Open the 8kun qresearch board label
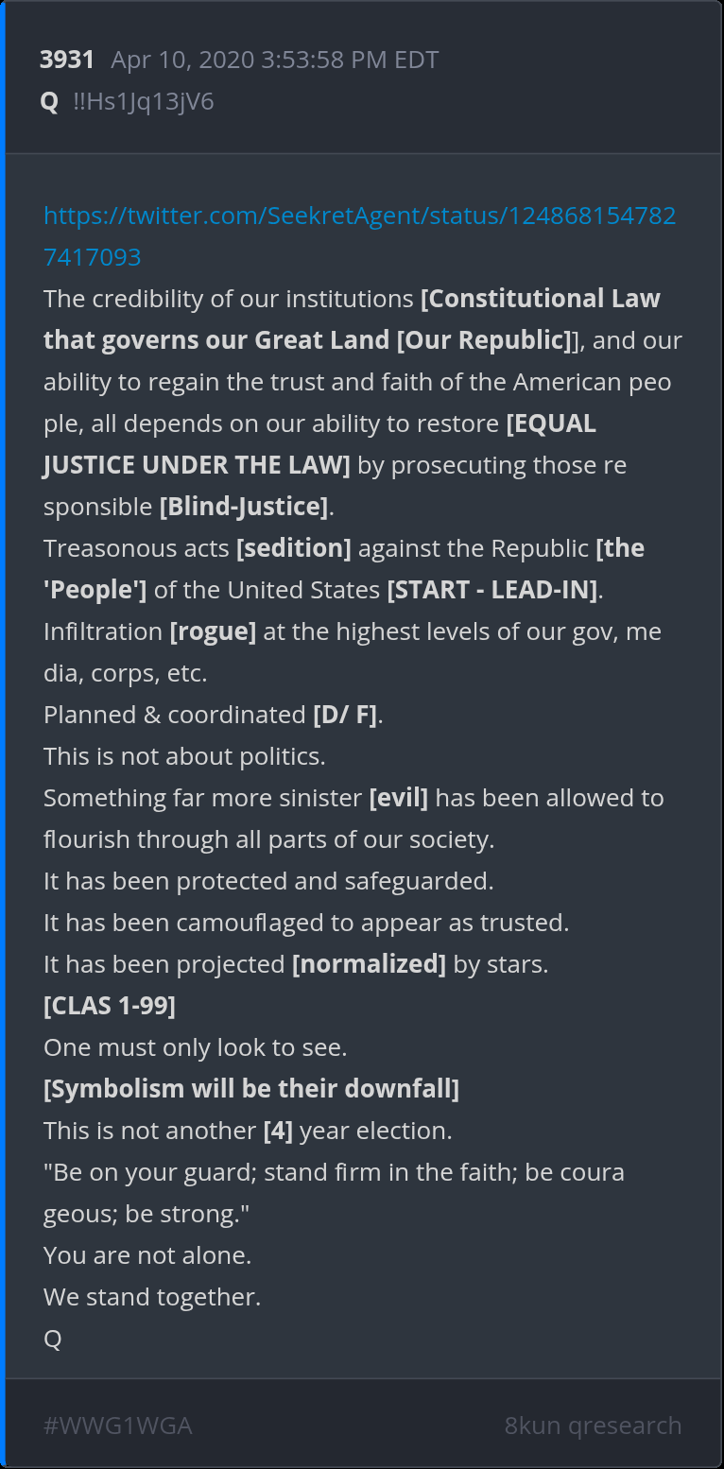724x1469 pixels. pos(593,1426)
